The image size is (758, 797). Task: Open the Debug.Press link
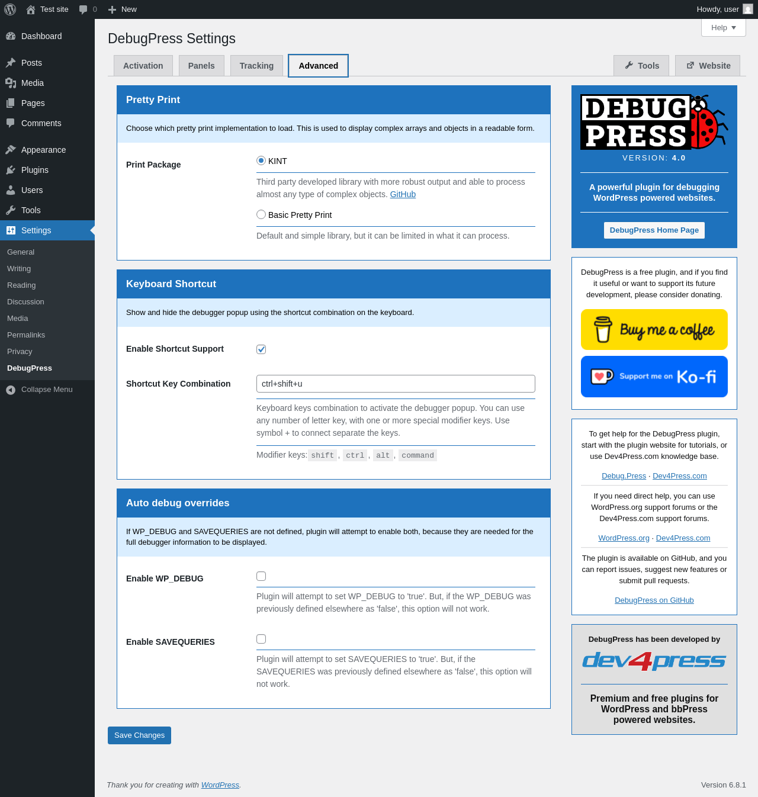pos(624,476)
